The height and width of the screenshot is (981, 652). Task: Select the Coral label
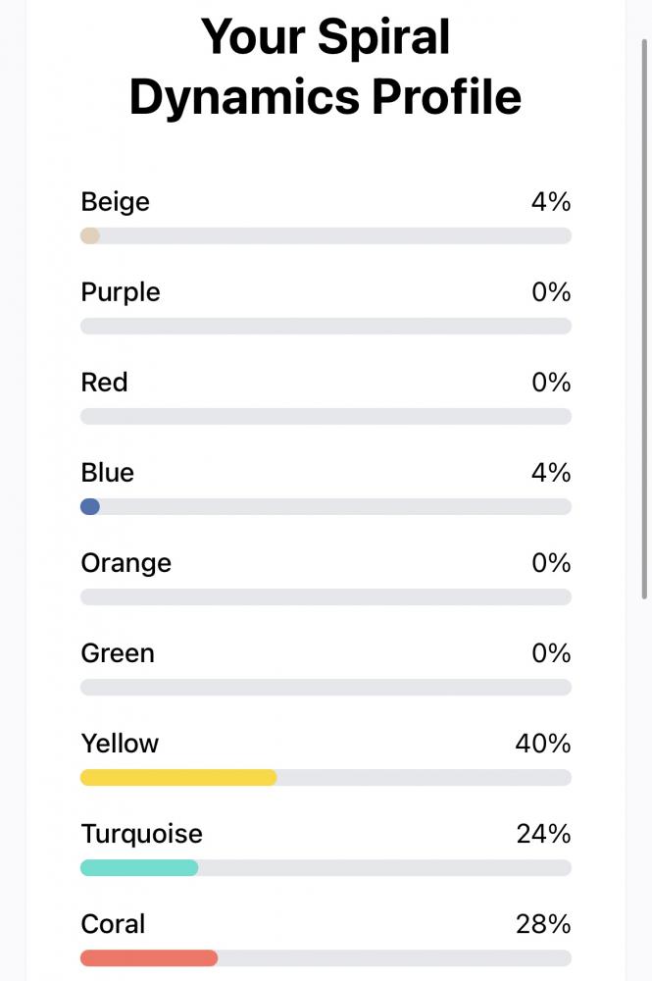coord(113,924)
